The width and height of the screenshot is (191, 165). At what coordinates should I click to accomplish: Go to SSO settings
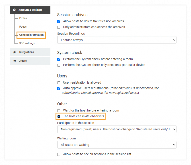(x=27, y=43)
